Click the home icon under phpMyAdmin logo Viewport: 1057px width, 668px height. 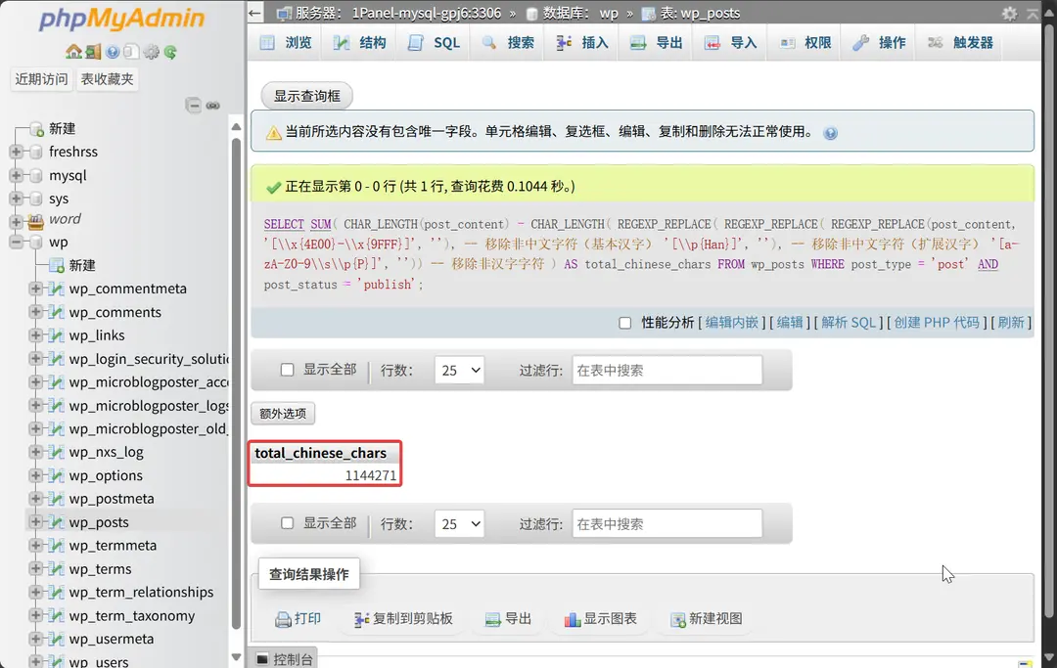(73, 52)
